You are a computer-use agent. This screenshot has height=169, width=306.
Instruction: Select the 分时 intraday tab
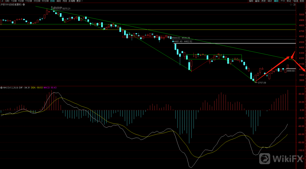tap(7, 1)
